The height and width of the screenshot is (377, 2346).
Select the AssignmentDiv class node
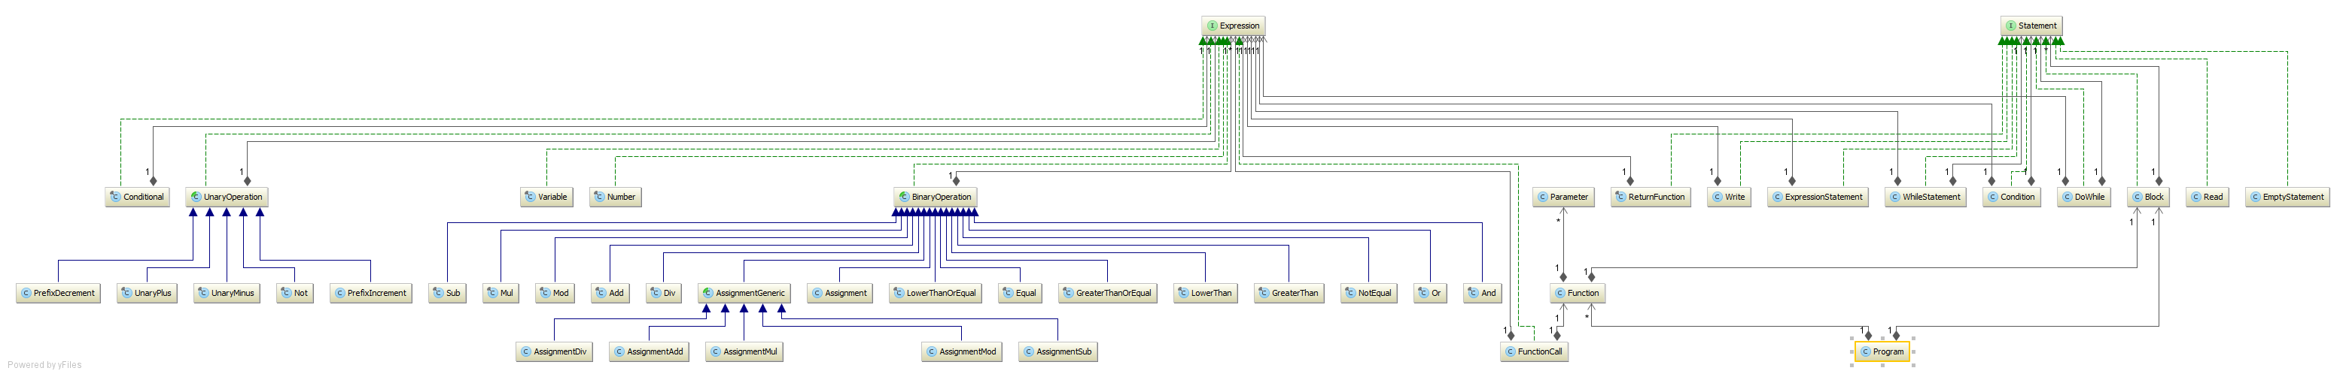click(x=554, y=351)
